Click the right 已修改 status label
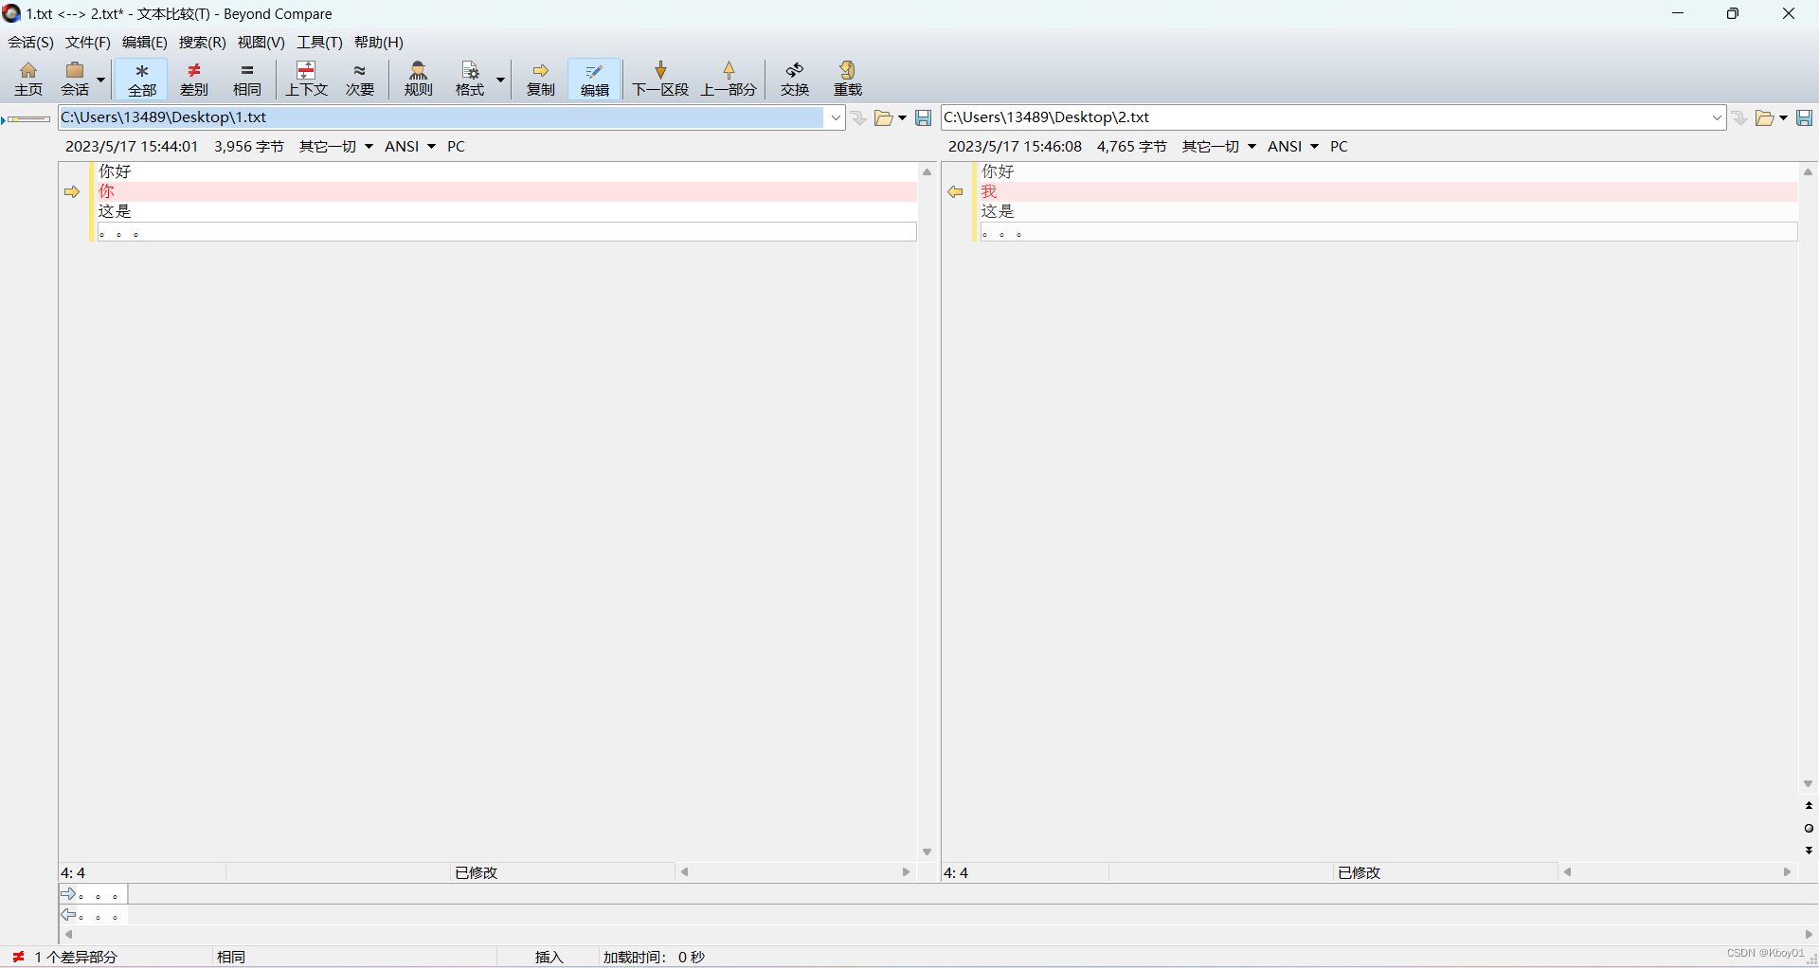The width and height of the screenshot is (1819, 968). (1360, 873)
